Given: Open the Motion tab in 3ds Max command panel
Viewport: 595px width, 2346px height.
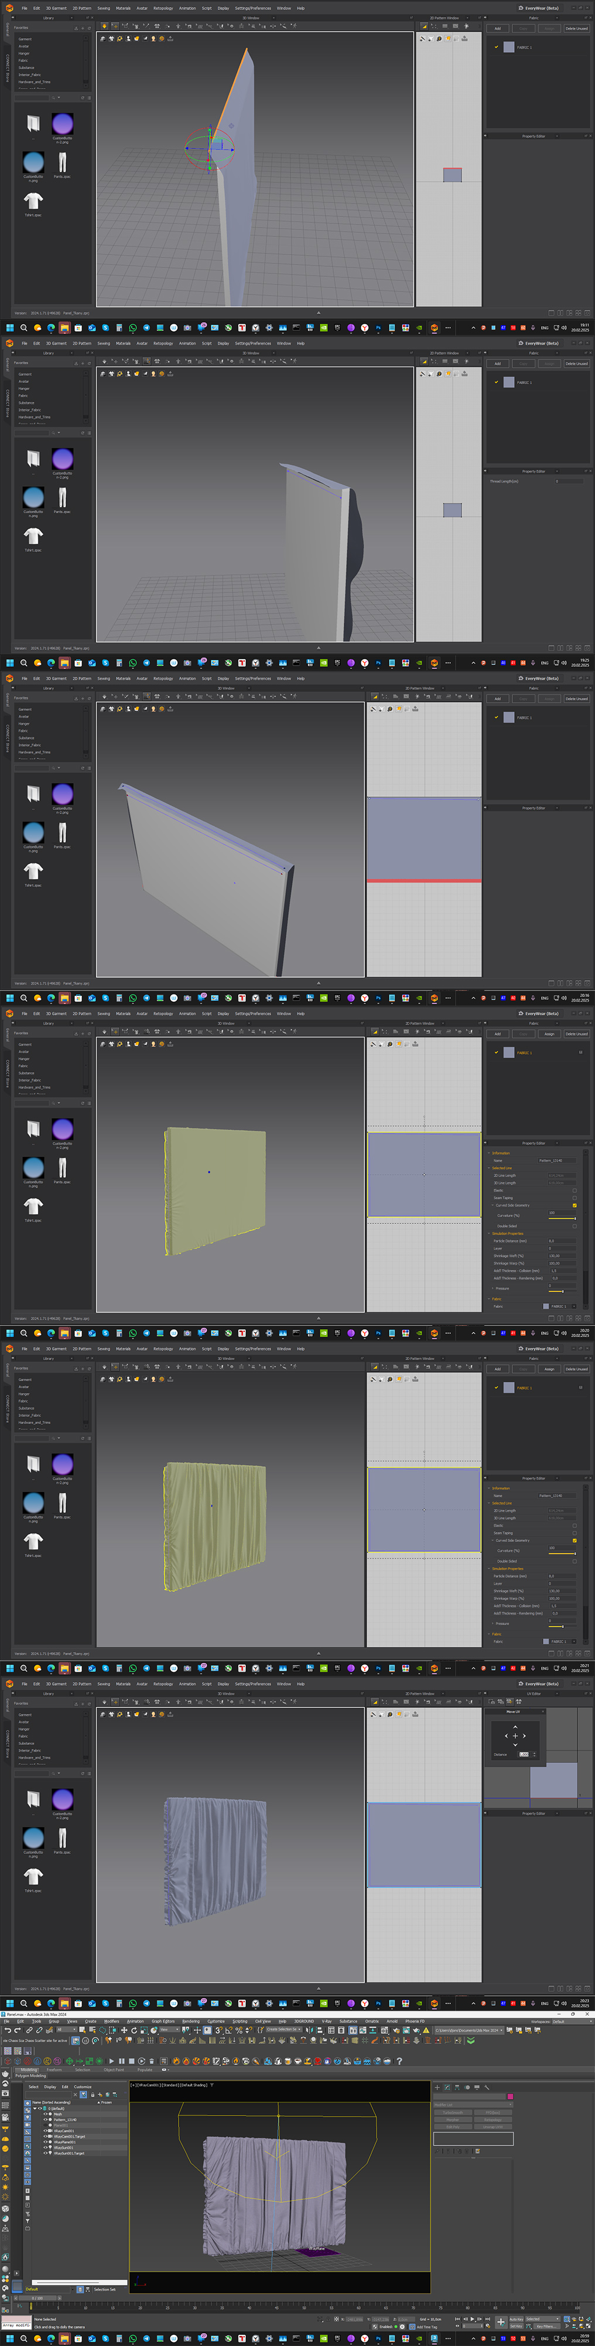Looking at the screenshot, I should 467,2087.
